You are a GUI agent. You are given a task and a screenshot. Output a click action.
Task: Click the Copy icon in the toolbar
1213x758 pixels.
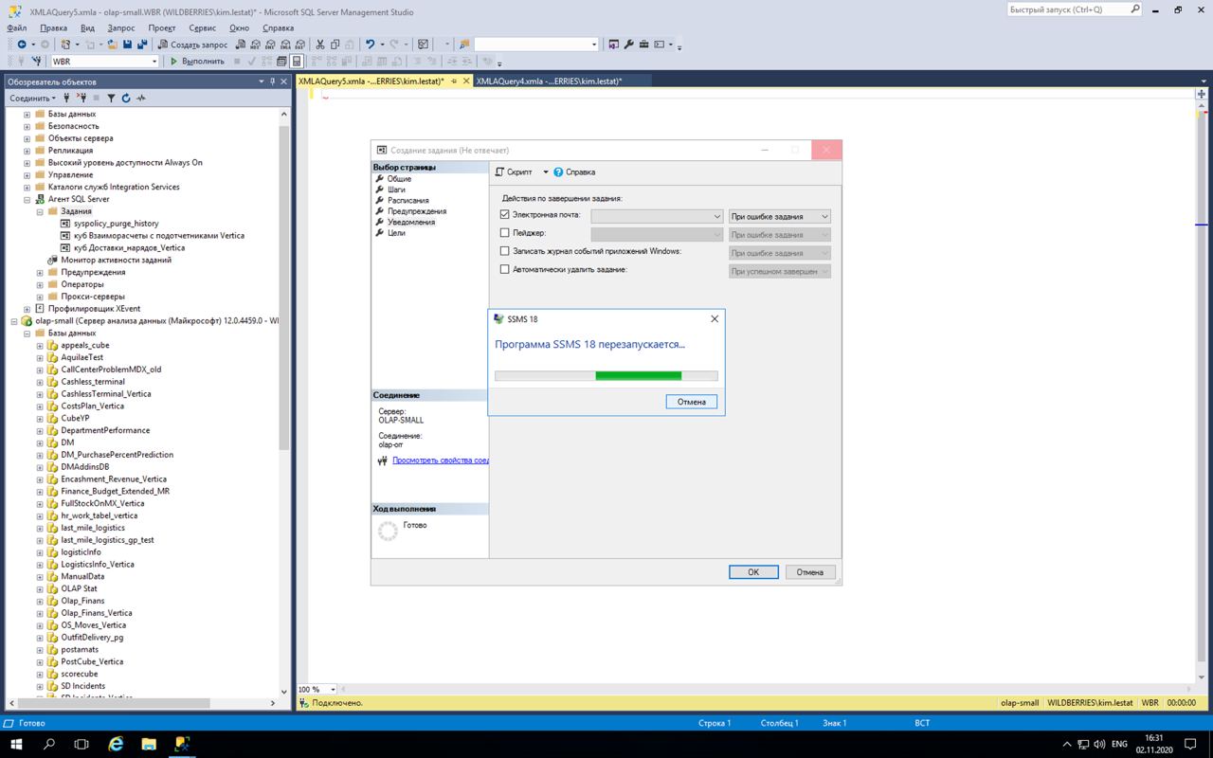[335, 45]
